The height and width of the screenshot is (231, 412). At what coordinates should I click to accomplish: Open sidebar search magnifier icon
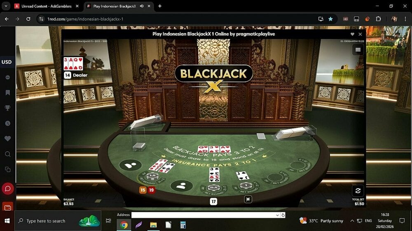[7, 154]
